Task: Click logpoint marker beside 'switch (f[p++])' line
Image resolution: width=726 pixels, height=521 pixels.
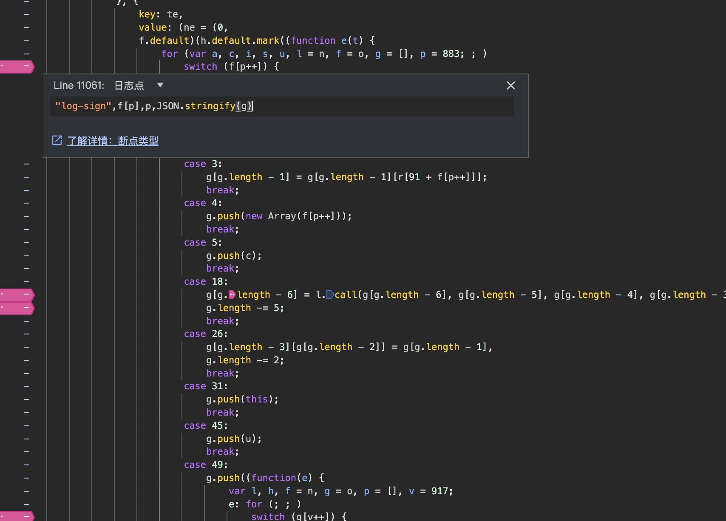Action: pyautogui.click(x=17, y=66)
